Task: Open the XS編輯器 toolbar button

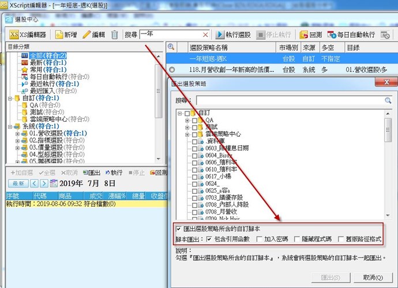Action: [x=28, y=35]
